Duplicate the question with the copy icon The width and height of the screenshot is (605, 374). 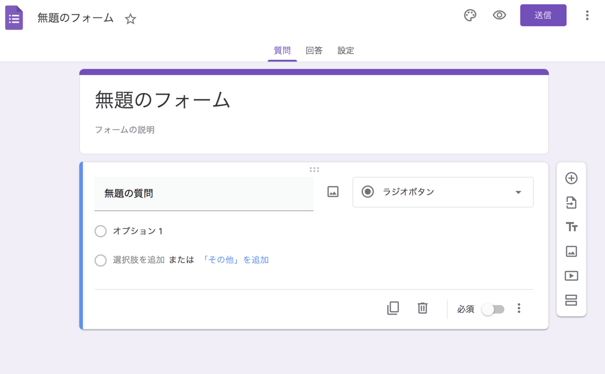click(x=393, y=308)
